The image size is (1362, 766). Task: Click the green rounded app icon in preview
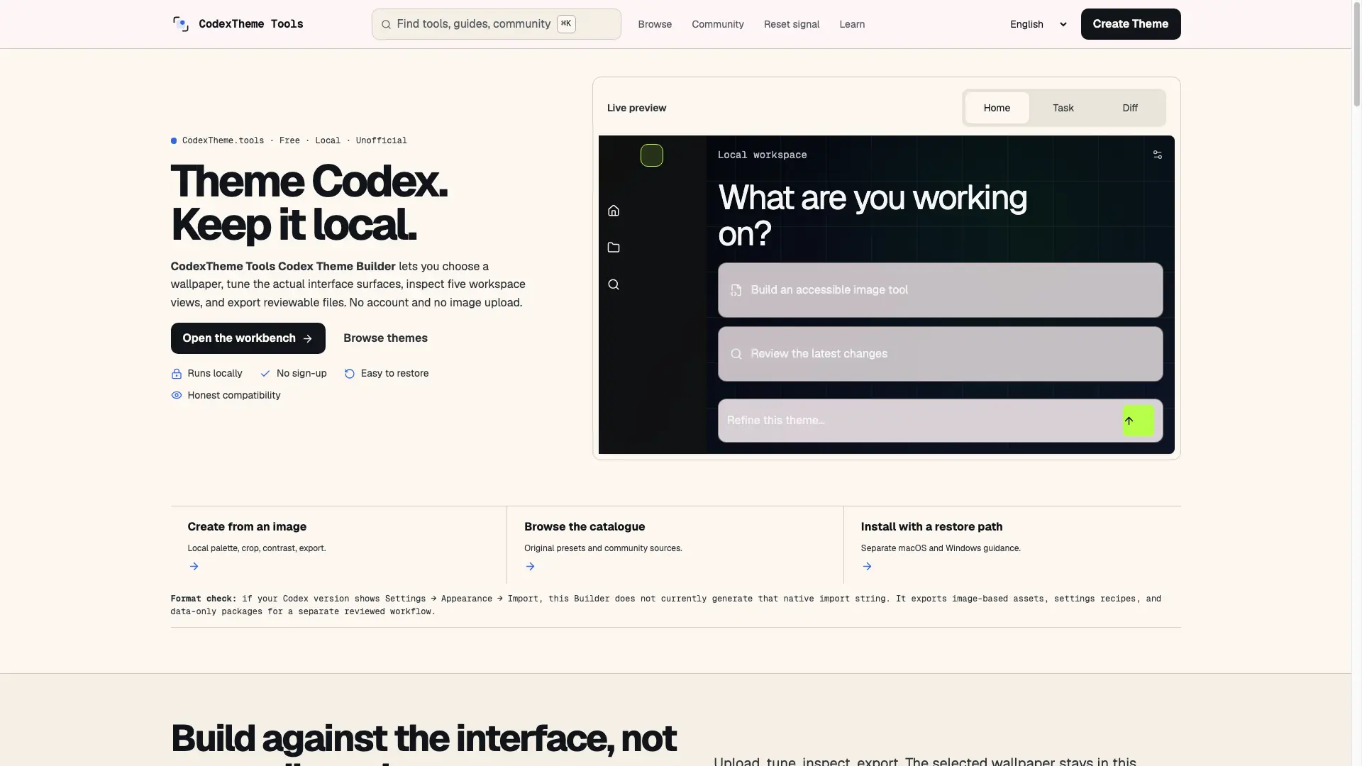pyautogui.click(x=652, y=155)
